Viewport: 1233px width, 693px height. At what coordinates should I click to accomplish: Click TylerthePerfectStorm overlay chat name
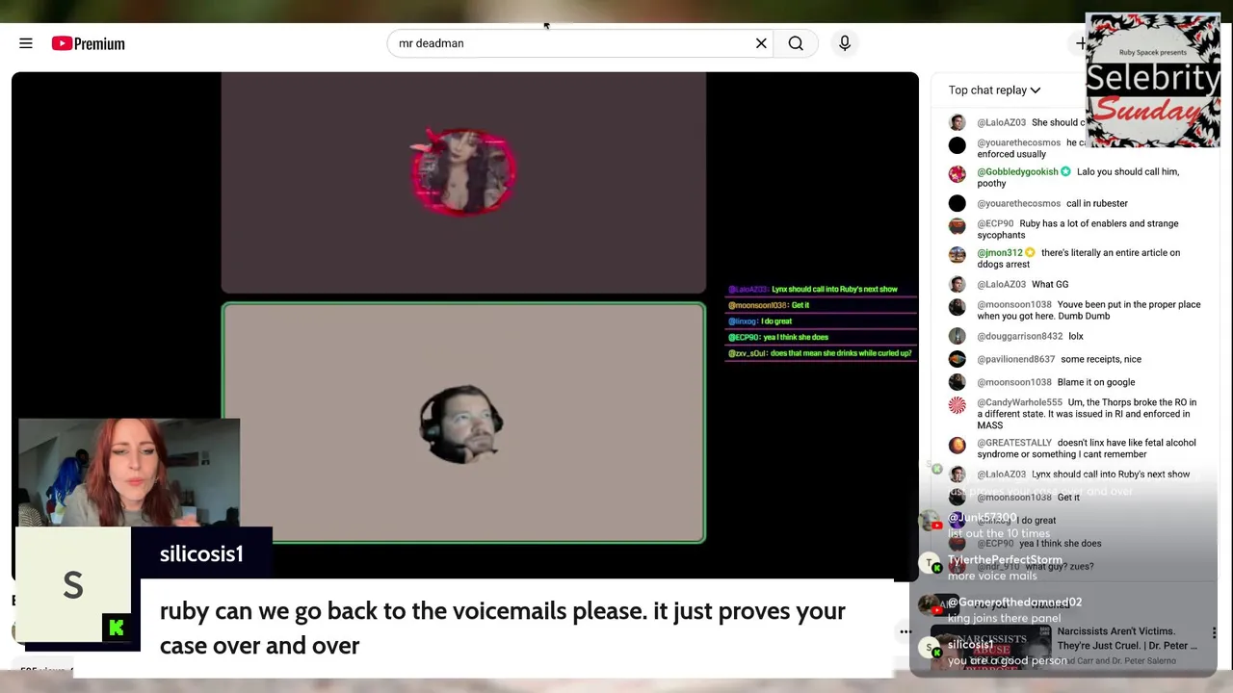click(x=1005, y=560)
